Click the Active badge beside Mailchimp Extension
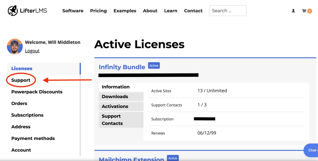Screen dimensions: 318x161 pyautogui.click(x=173, y=158)
